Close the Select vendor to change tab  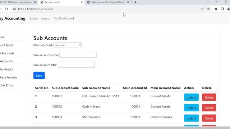[x=128, y=2]
